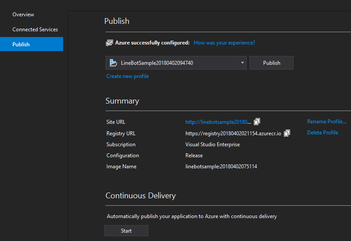Click the Azure configured status icon
351x241 pixels.
point(109,43)
